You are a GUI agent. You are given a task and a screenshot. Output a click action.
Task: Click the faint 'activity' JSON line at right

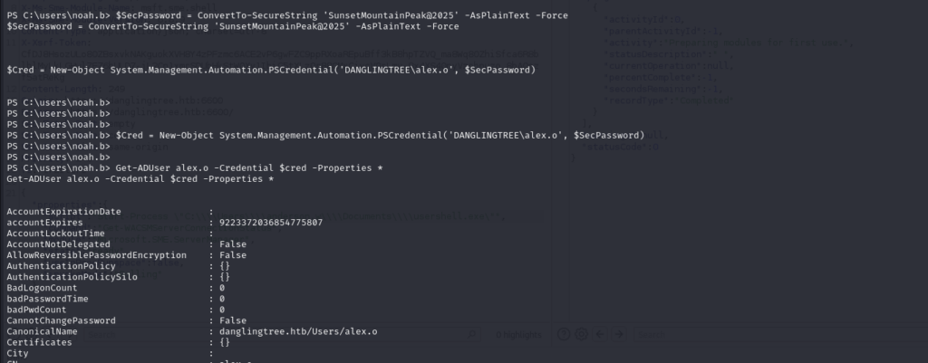(728, 43)
